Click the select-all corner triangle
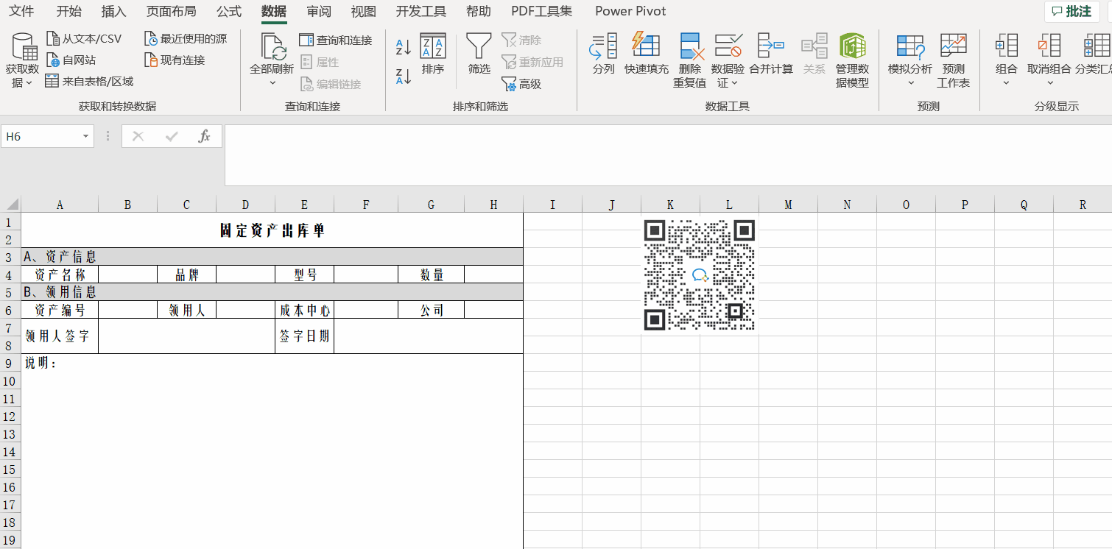This screenshot has height=549, width=1112. [11, 205]
